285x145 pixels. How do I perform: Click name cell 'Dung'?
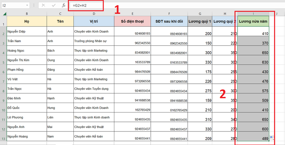tap(60, 60)
